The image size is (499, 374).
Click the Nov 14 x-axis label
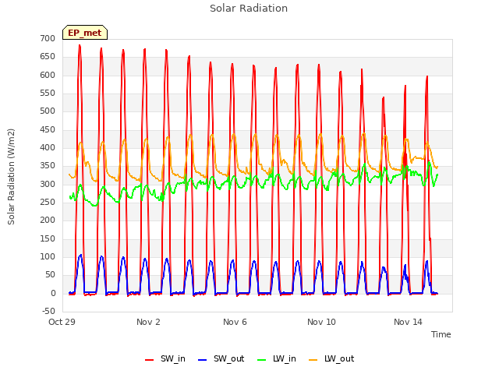click(408, 322)
